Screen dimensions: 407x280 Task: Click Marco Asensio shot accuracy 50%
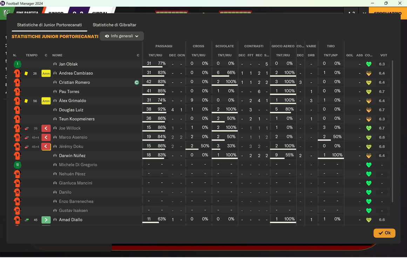(338, 136)
